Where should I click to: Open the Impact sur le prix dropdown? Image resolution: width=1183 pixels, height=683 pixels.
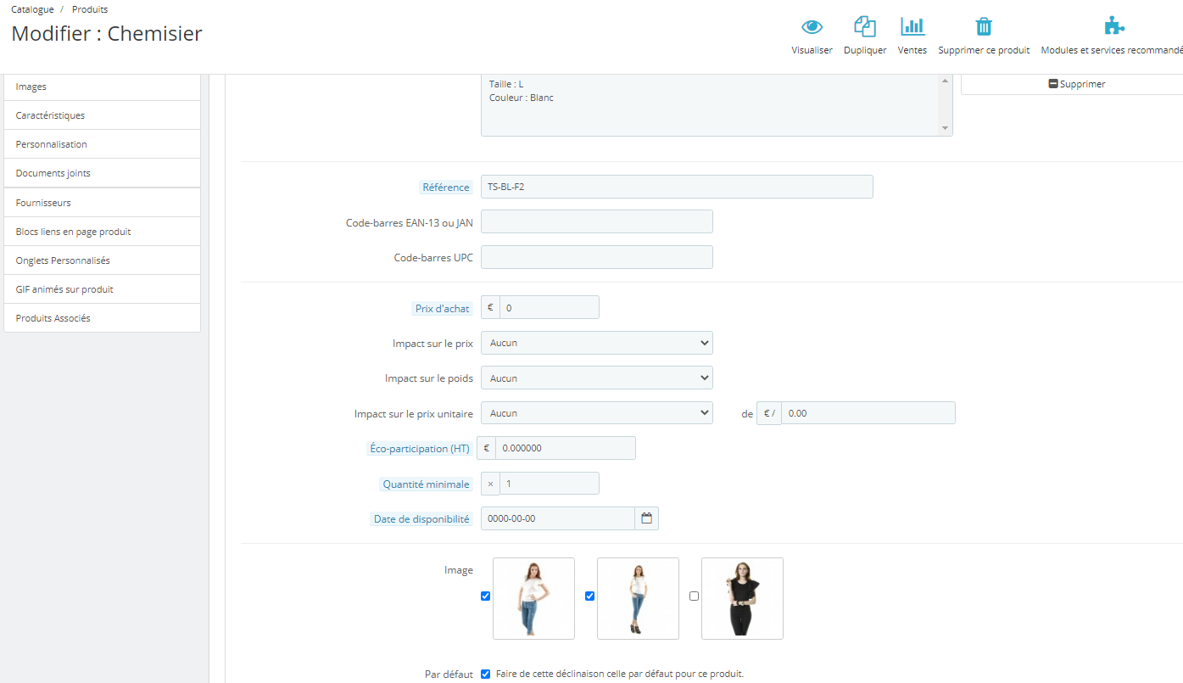(597, 343)
